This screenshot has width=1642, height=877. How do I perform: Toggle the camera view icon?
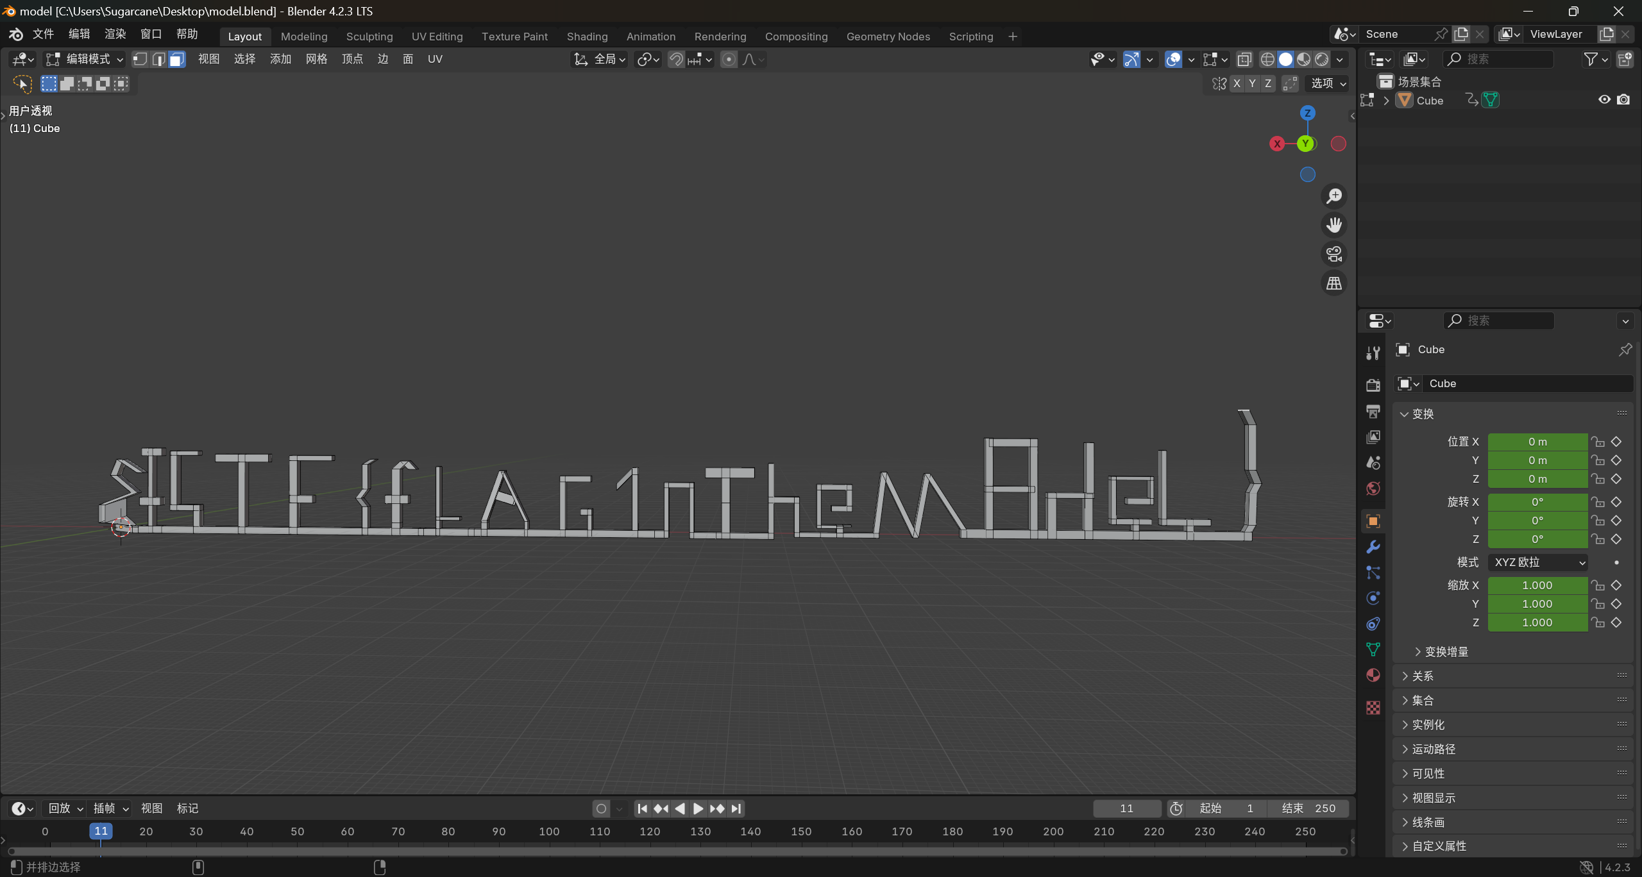point(1334,254)
